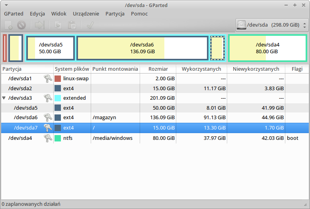The image size is (310, 209).
Task: Click the Apply operations checkmark icon
Action: click(90, 25)
